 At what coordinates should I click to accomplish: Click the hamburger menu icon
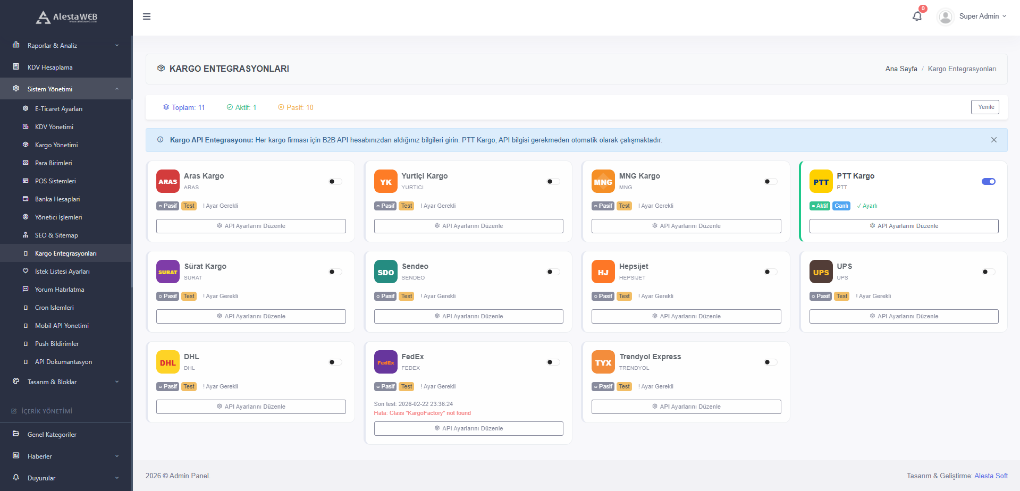tap(147, 16)
